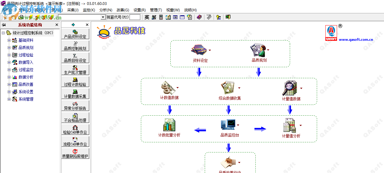Open the www.qasoft.com.cn link
The width and height of the screenshot is (384, 173).
point(356,39)
